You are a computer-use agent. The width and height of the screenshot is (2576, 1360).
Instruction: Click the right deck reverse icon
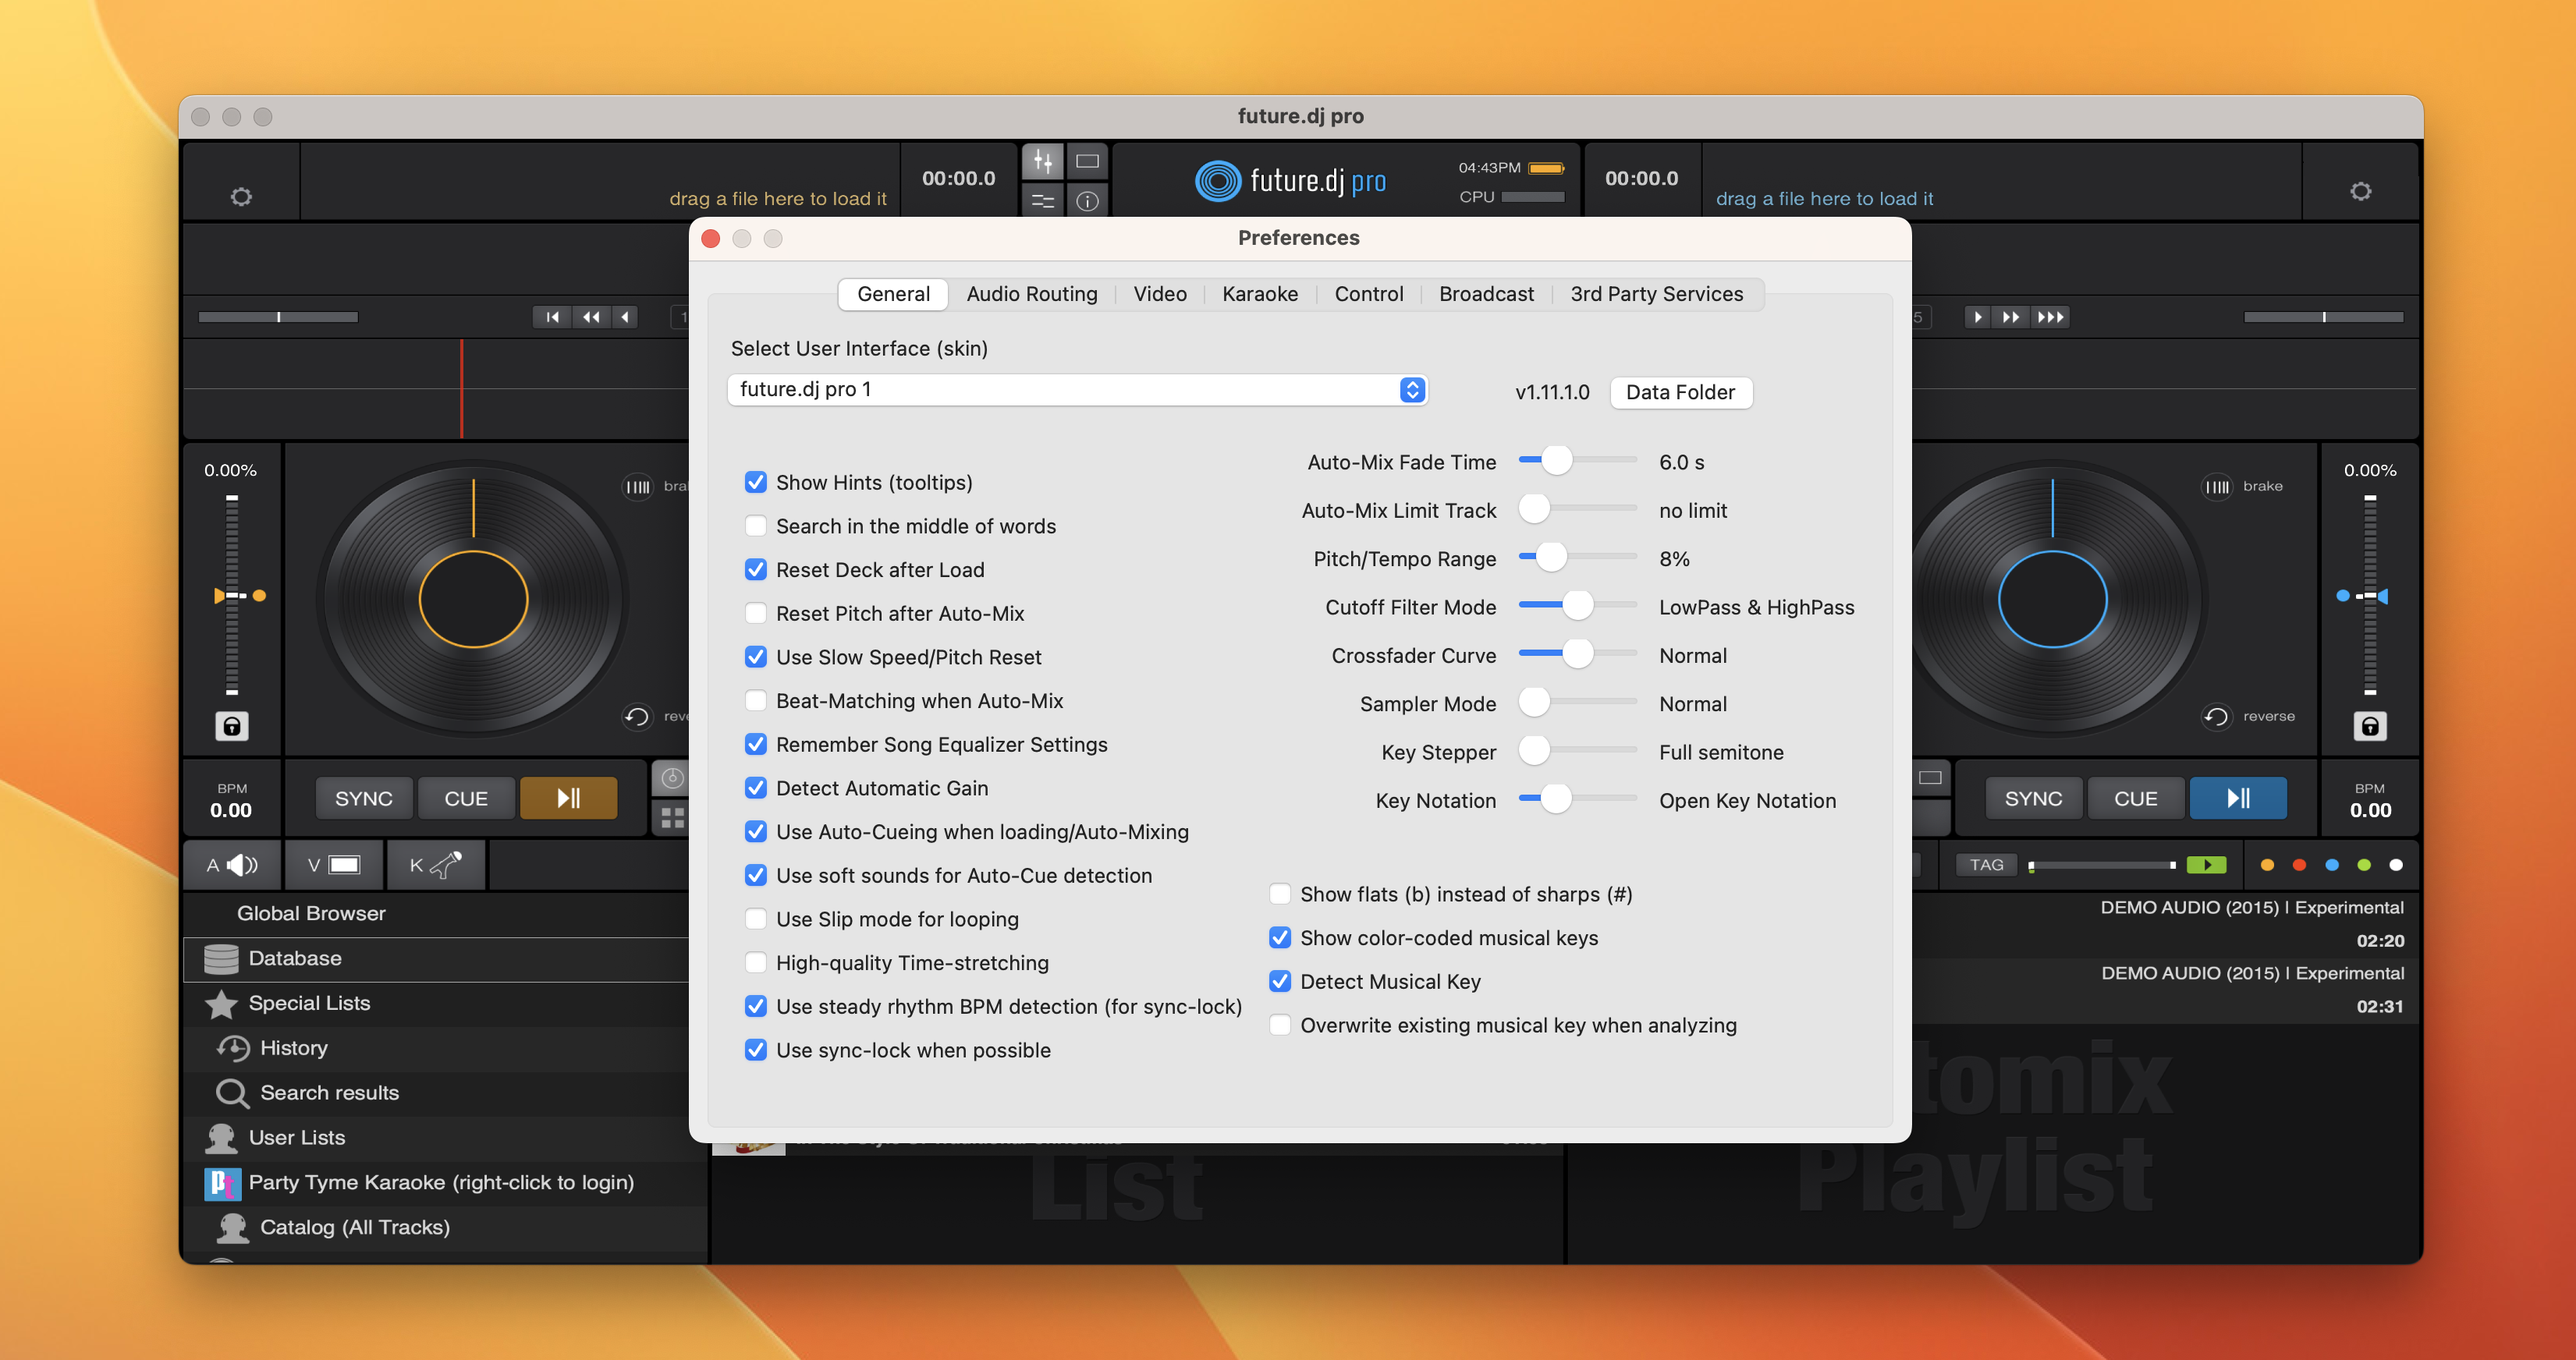point(2216,717)
